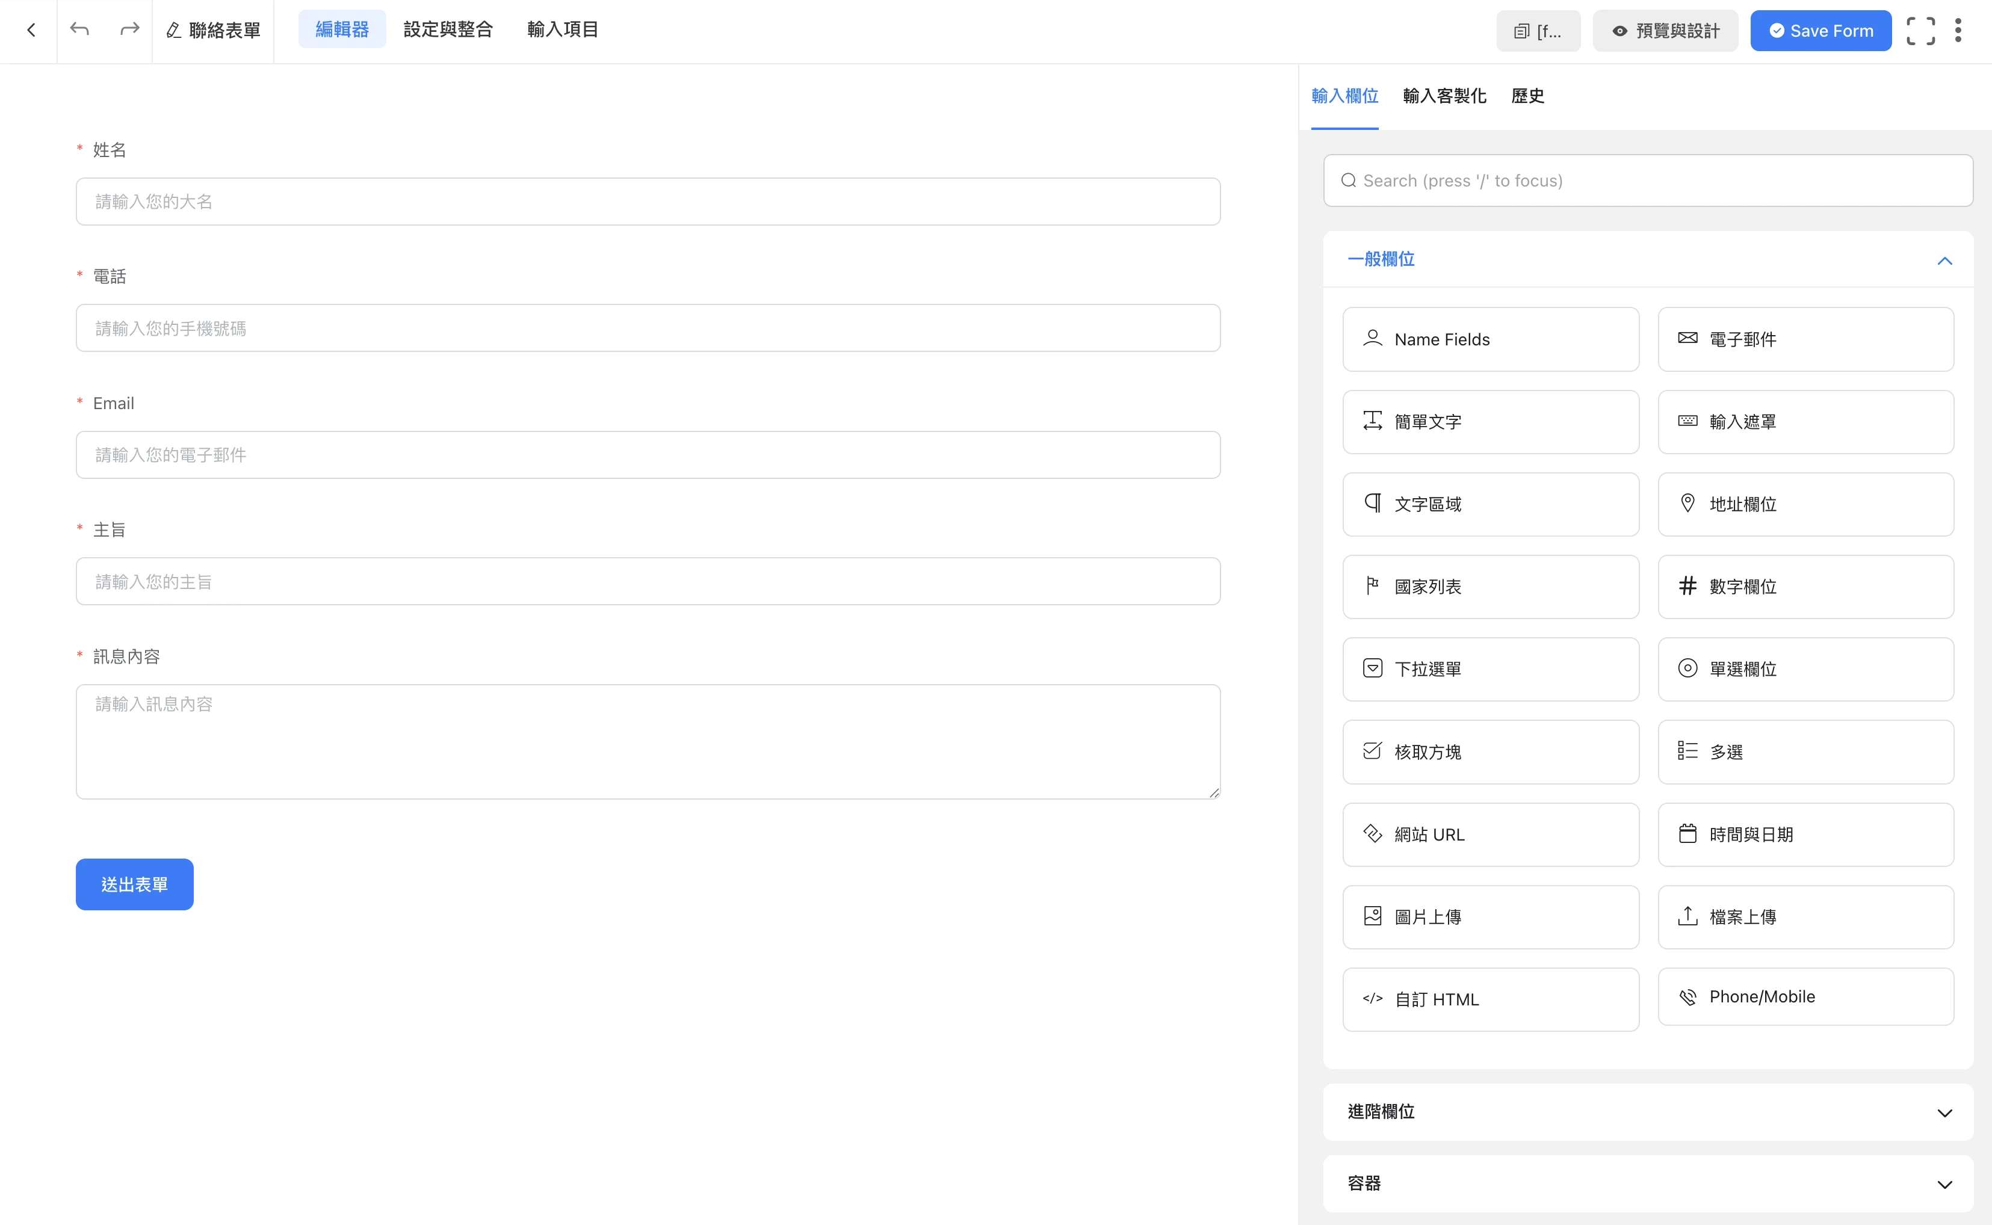Expand the 容器 section

[1943, 1183]
